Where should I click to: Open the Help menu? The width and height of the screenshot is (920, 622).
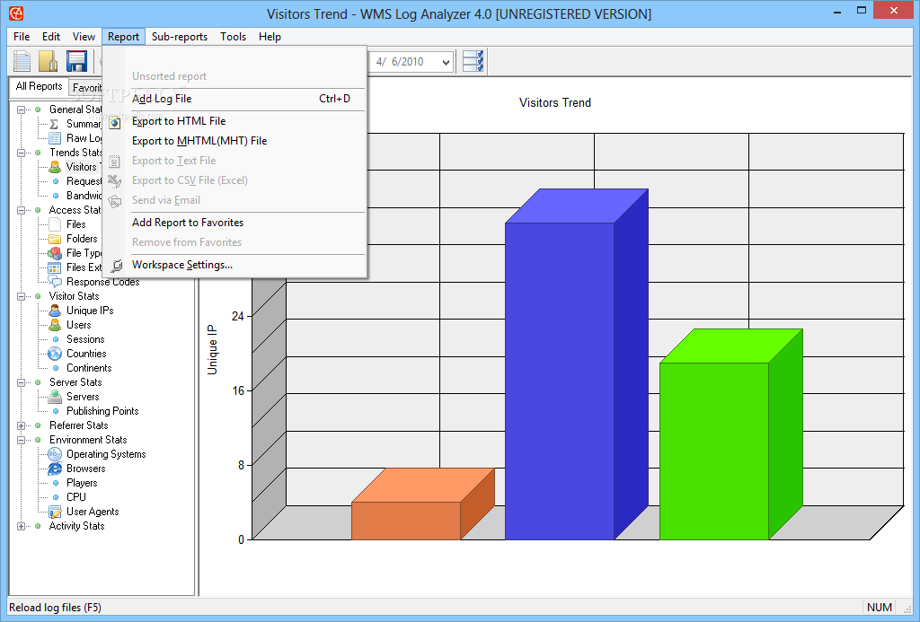[x=270, y=36]
